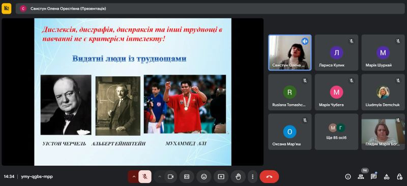
Task: Toggle closed captions button
Action: tap(187, 177)
